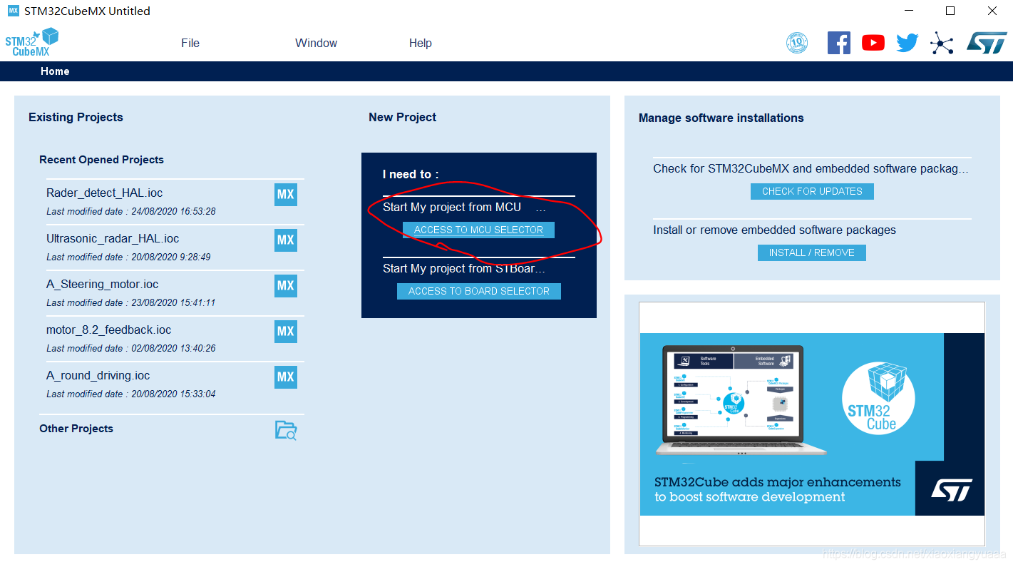Click the MX icon beside motor_8.2_feedback.ioc
The image size is (1013, 567).
pos(286,332)
